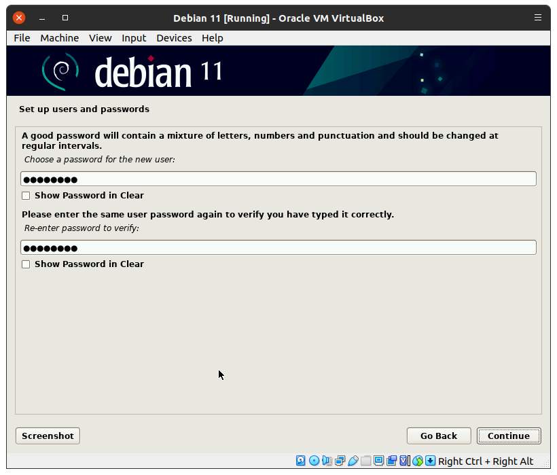Open the Machine menu
Image resolution: width=557 pixels, height=475 pixels.
tap(59, 38)
